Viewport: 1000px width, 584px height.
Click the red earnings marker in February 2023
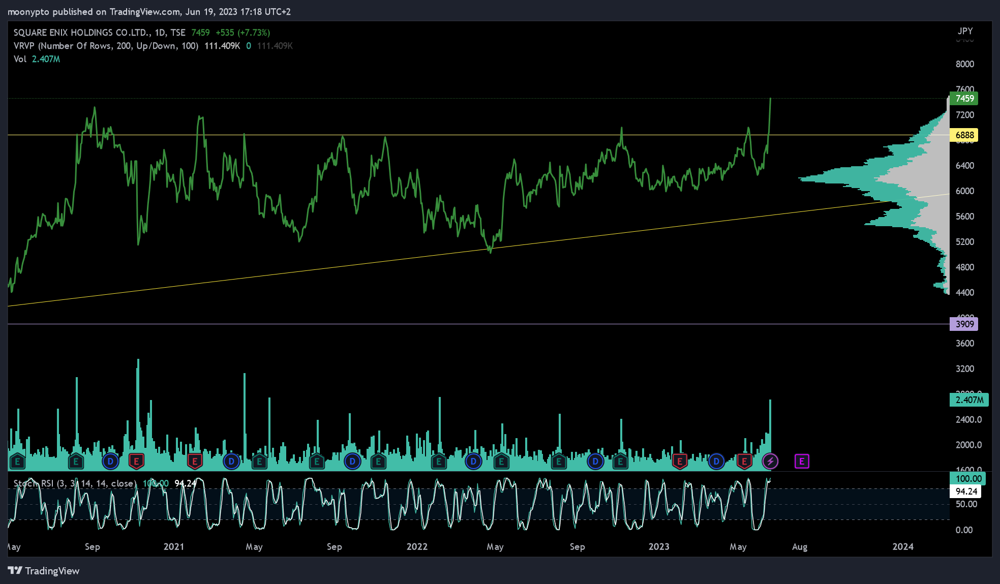pyautogui.click(x=680, y=462)
